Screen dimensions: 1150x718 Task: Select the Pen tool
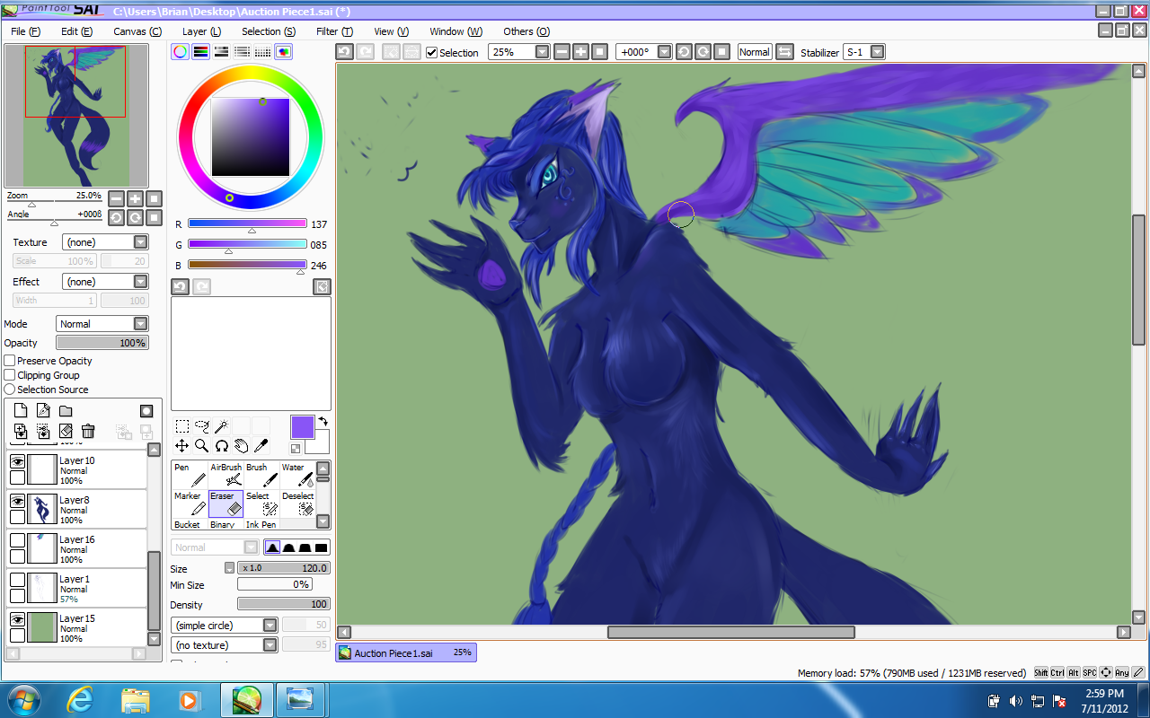(190, 475)
